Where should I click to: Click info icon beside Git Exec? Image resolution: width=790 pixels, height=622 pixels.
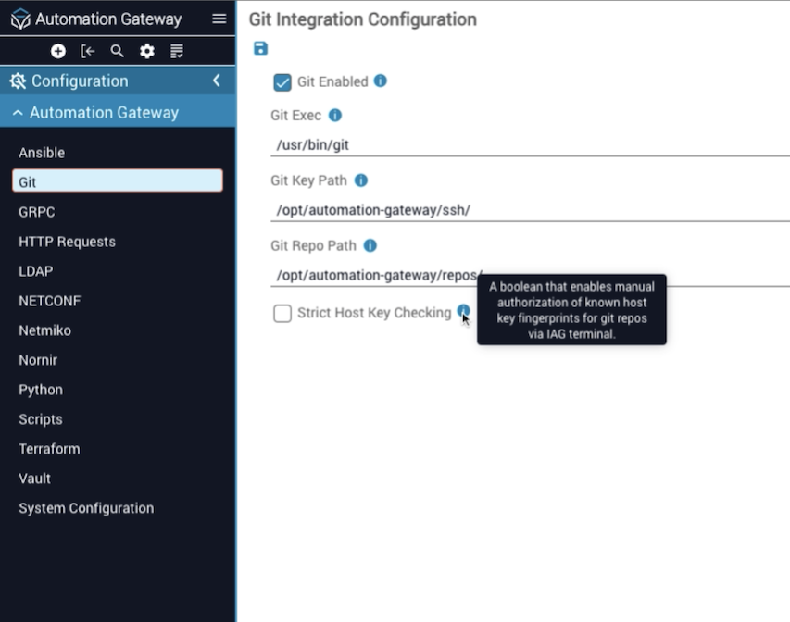pyautogui.click(x=335, y=116)
